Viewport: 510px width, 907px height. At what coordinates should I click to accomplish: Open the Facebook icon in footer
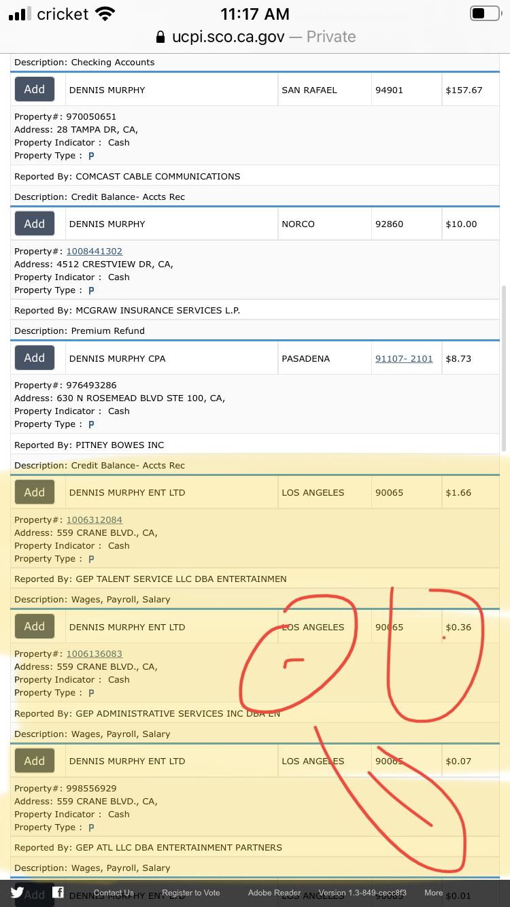pos(58,893)
